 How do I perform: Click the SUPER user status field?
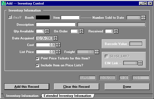point(87,78)
